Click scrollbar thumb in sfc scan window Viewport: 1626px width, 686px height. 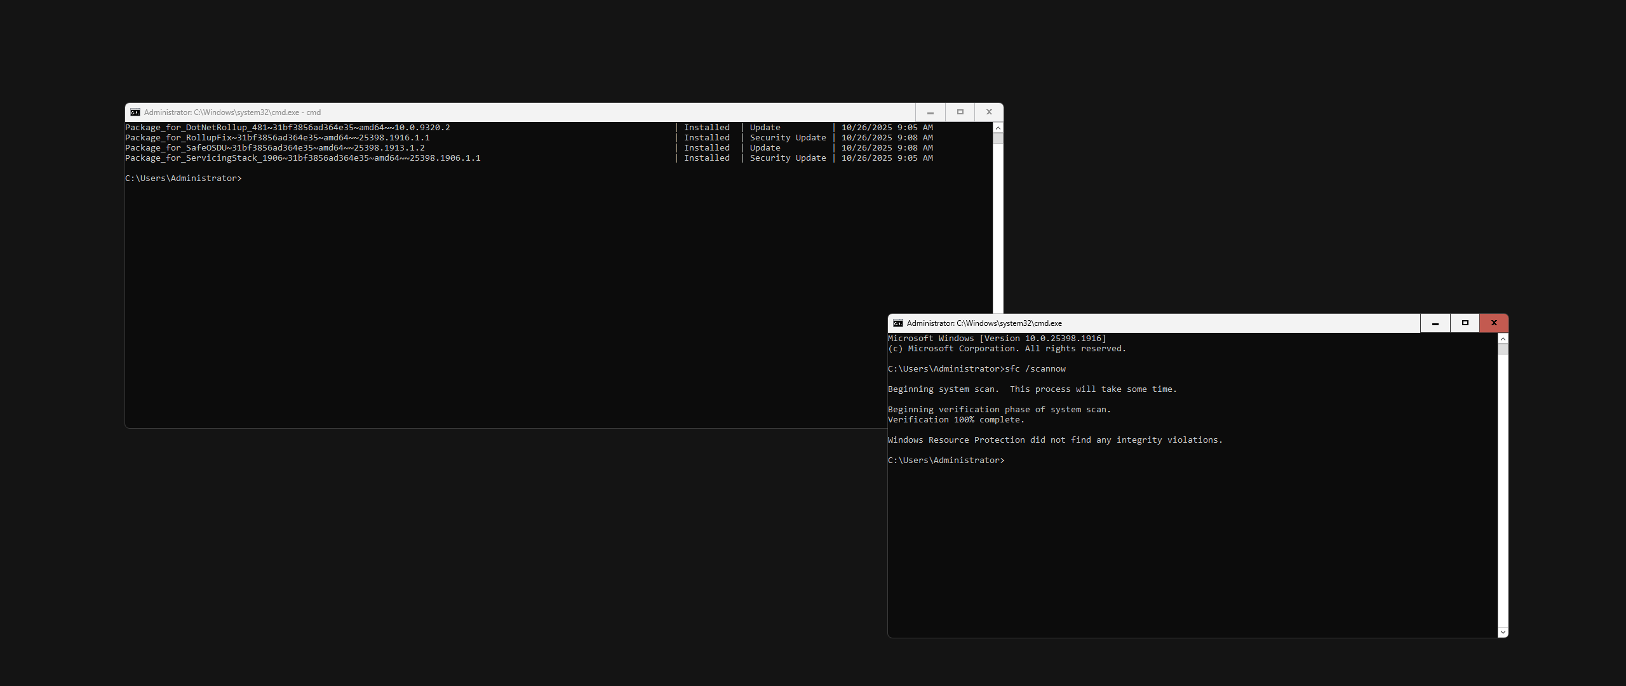coord(1503,349)
